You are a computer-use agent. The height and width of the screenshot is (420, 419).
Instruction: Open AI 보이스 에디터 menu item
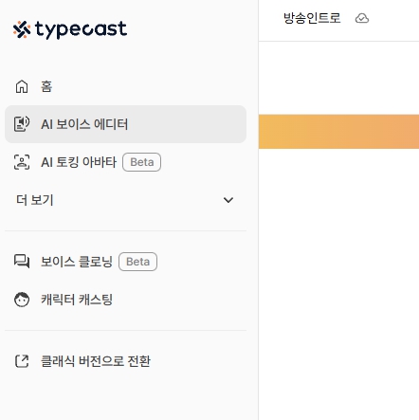click(125, 124)
